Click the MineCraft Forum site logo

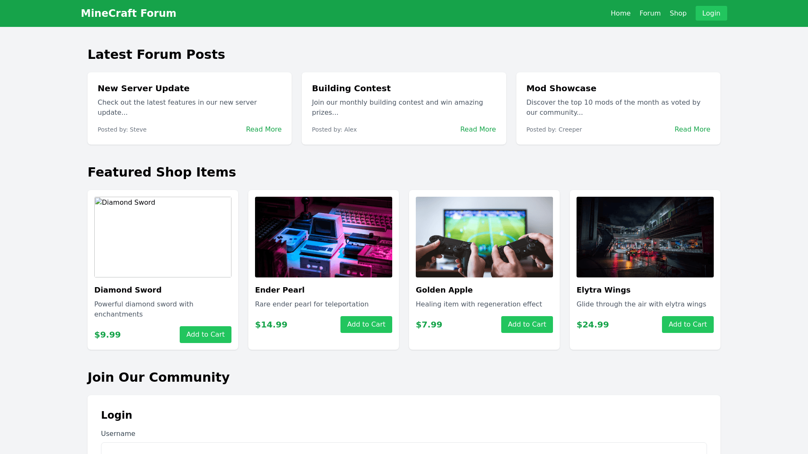tap(128, 13)
